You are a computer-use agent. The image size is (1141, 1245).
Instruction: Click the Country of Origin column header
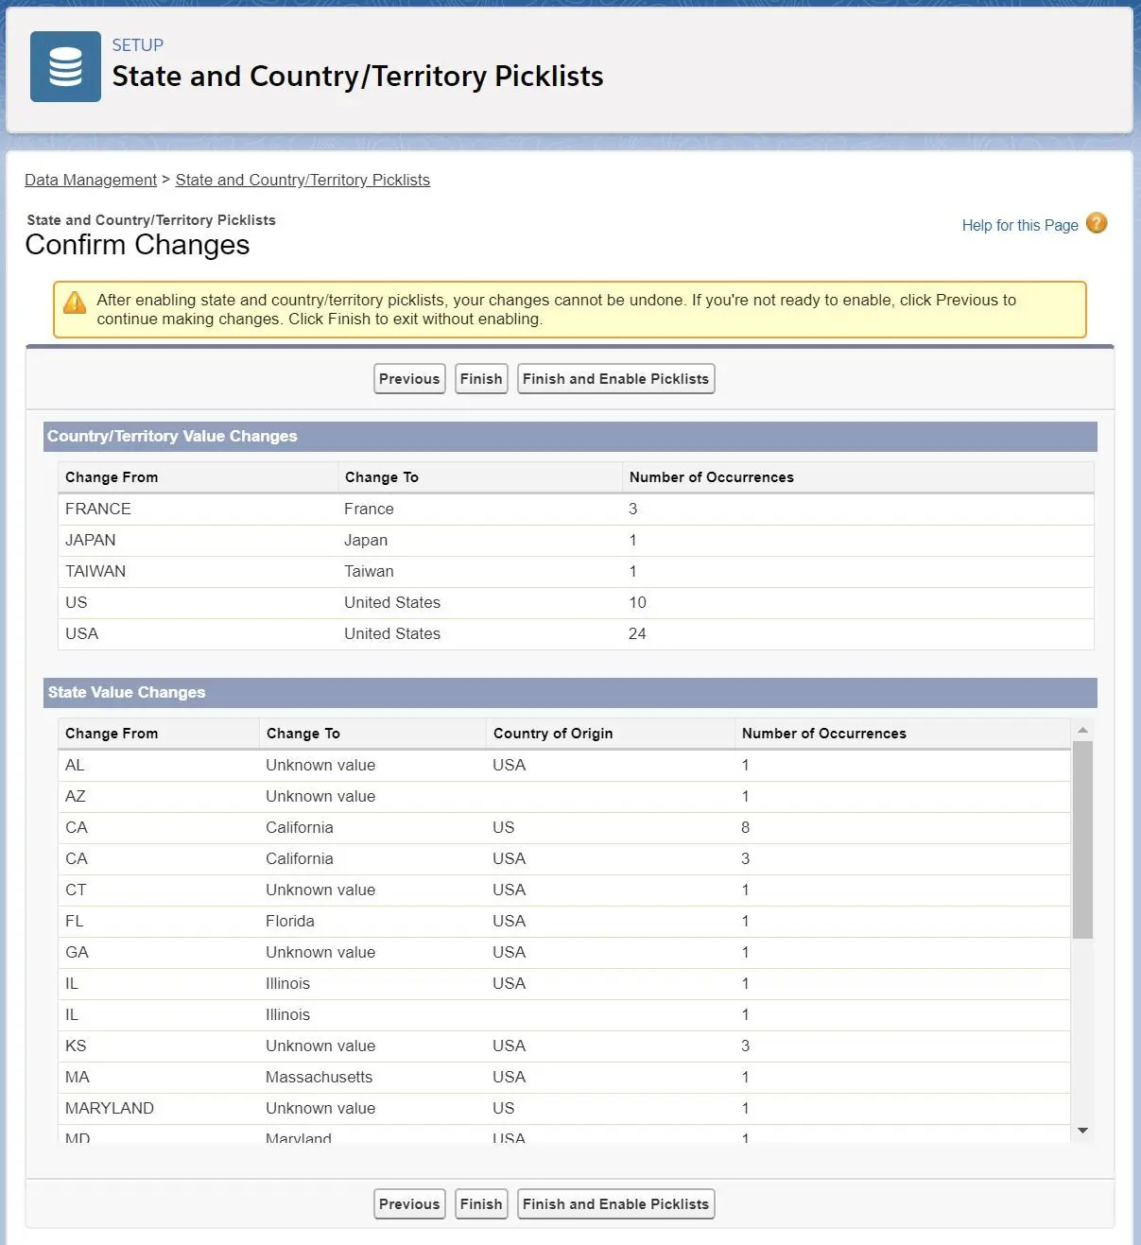553,734
